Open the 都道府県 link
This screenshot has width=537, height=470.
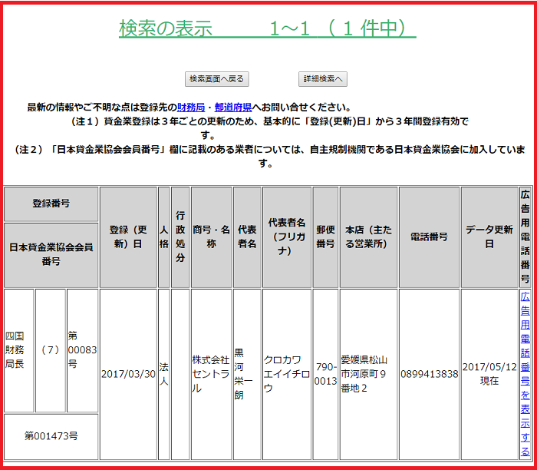tap(233, 108)
